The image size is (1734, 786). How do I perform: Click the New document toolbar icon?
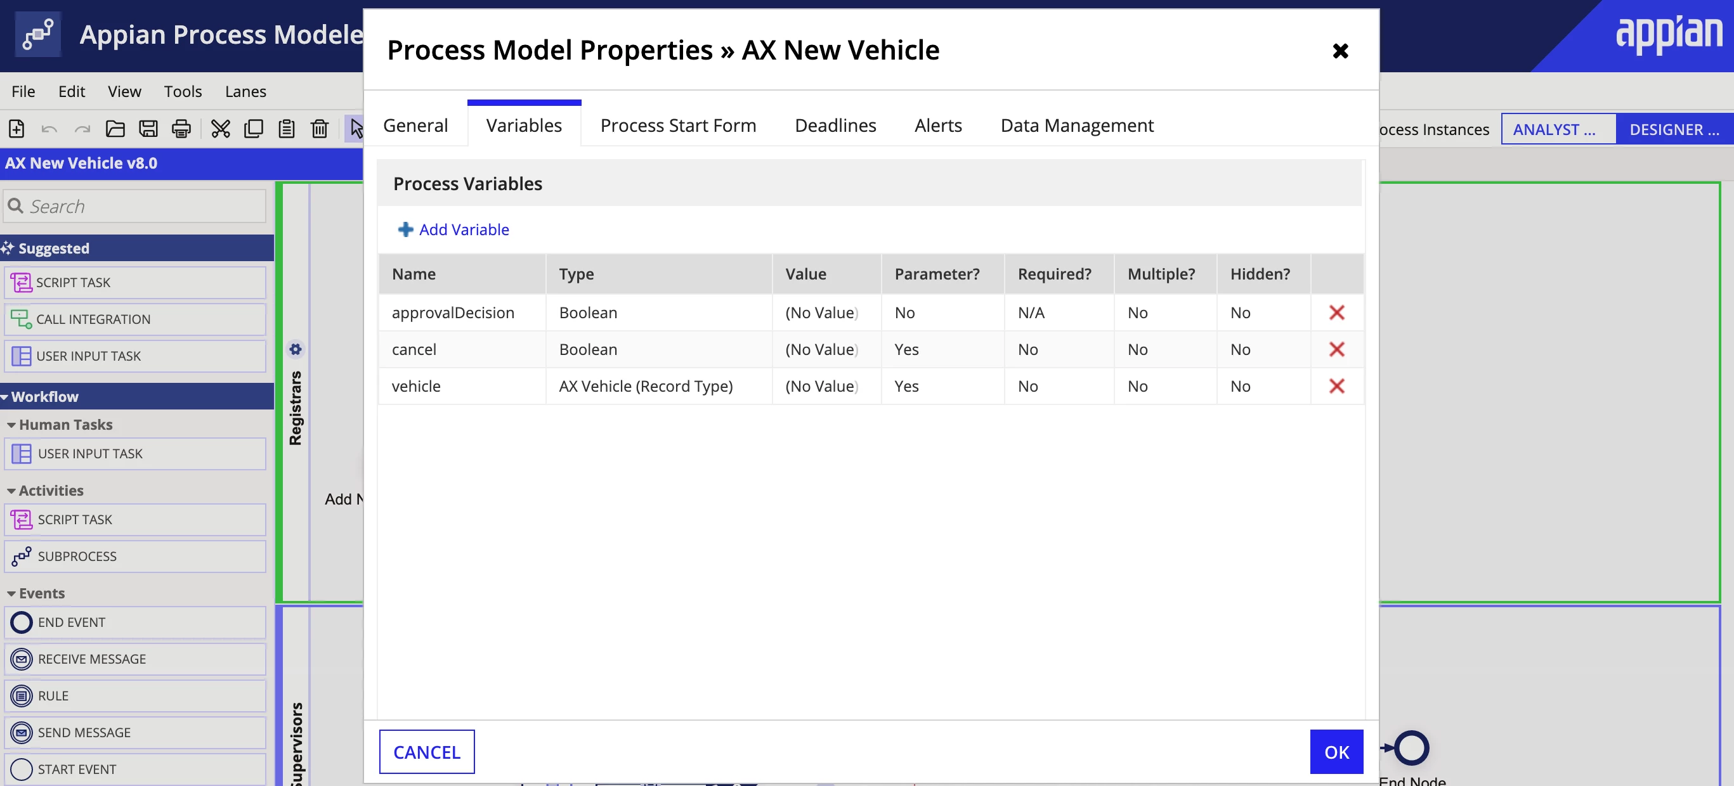16,128
